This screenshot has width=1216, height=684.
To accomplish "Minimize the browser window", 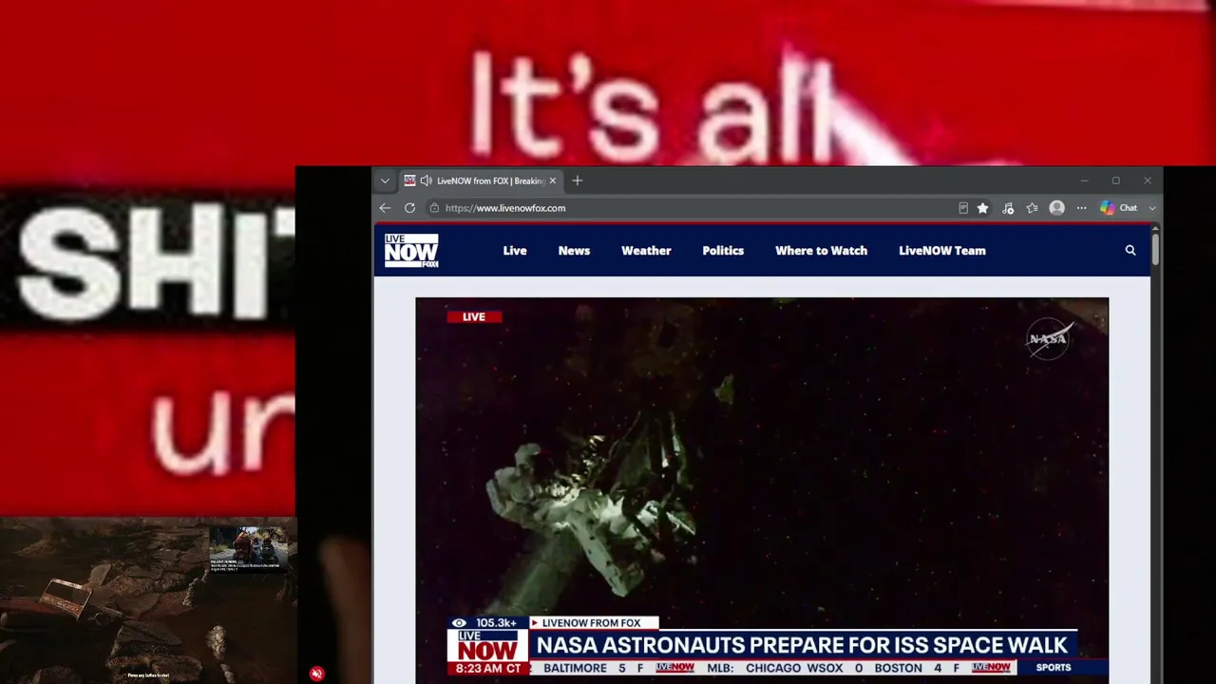I will [x=1084, y=180].
